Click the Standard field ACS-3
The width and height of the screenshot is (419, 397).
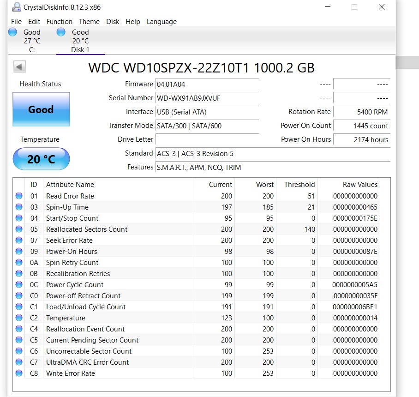point(273,154)
